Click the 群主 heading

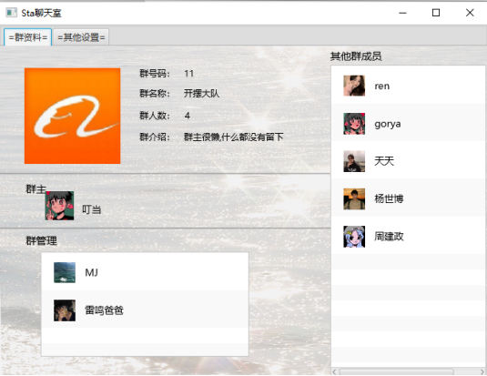coord(36,189)
